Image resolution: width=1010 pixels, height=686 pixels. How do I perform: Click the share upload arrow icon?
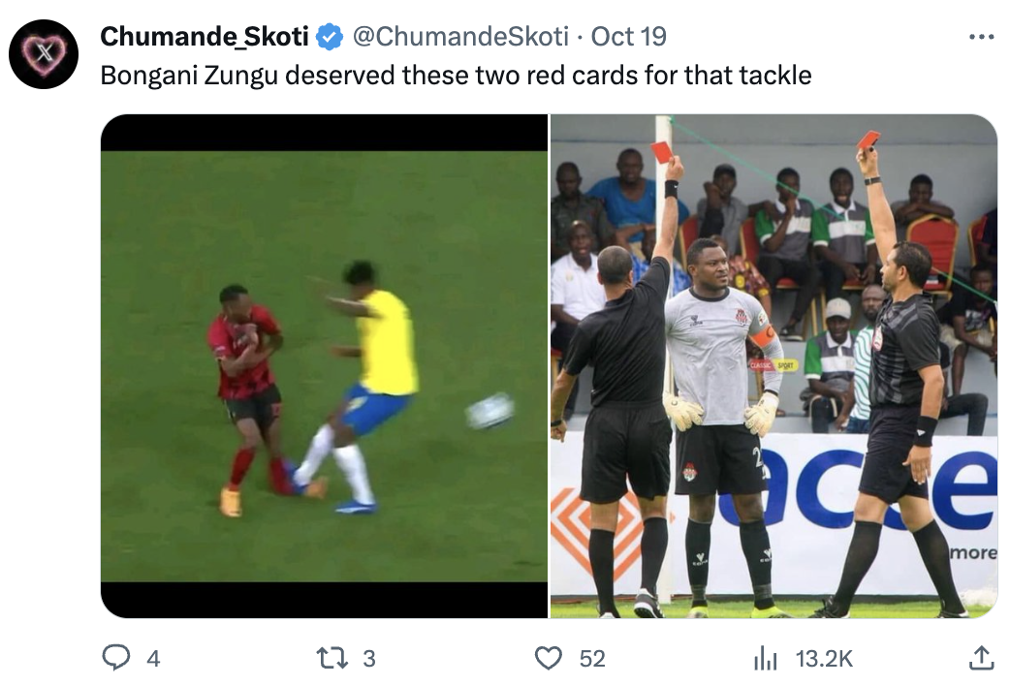point(981,658)
